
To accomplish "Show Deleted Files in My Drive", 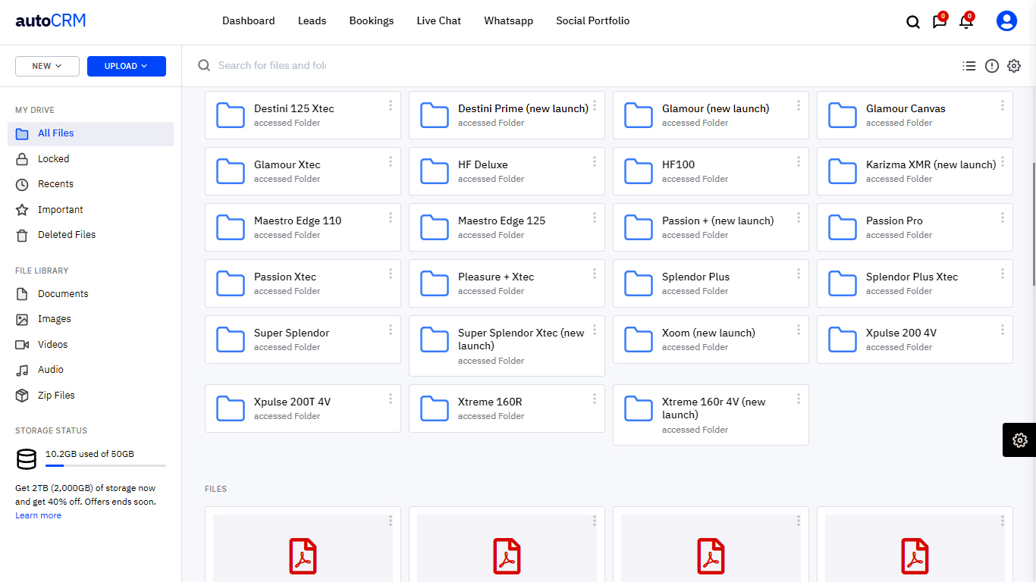I will click(67, 235).
